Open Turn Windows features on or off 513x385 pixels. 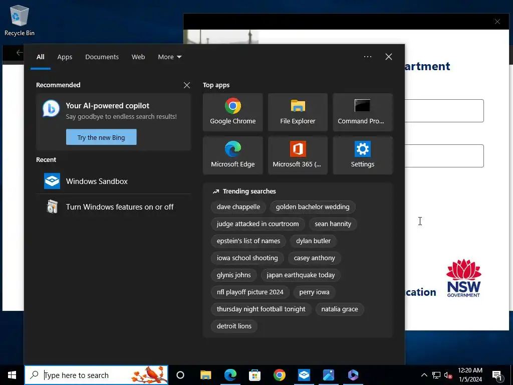point(113,207)
